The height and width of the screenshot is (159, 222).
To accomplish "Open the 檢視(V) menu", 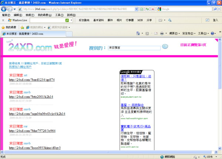I will coord(30,15).
